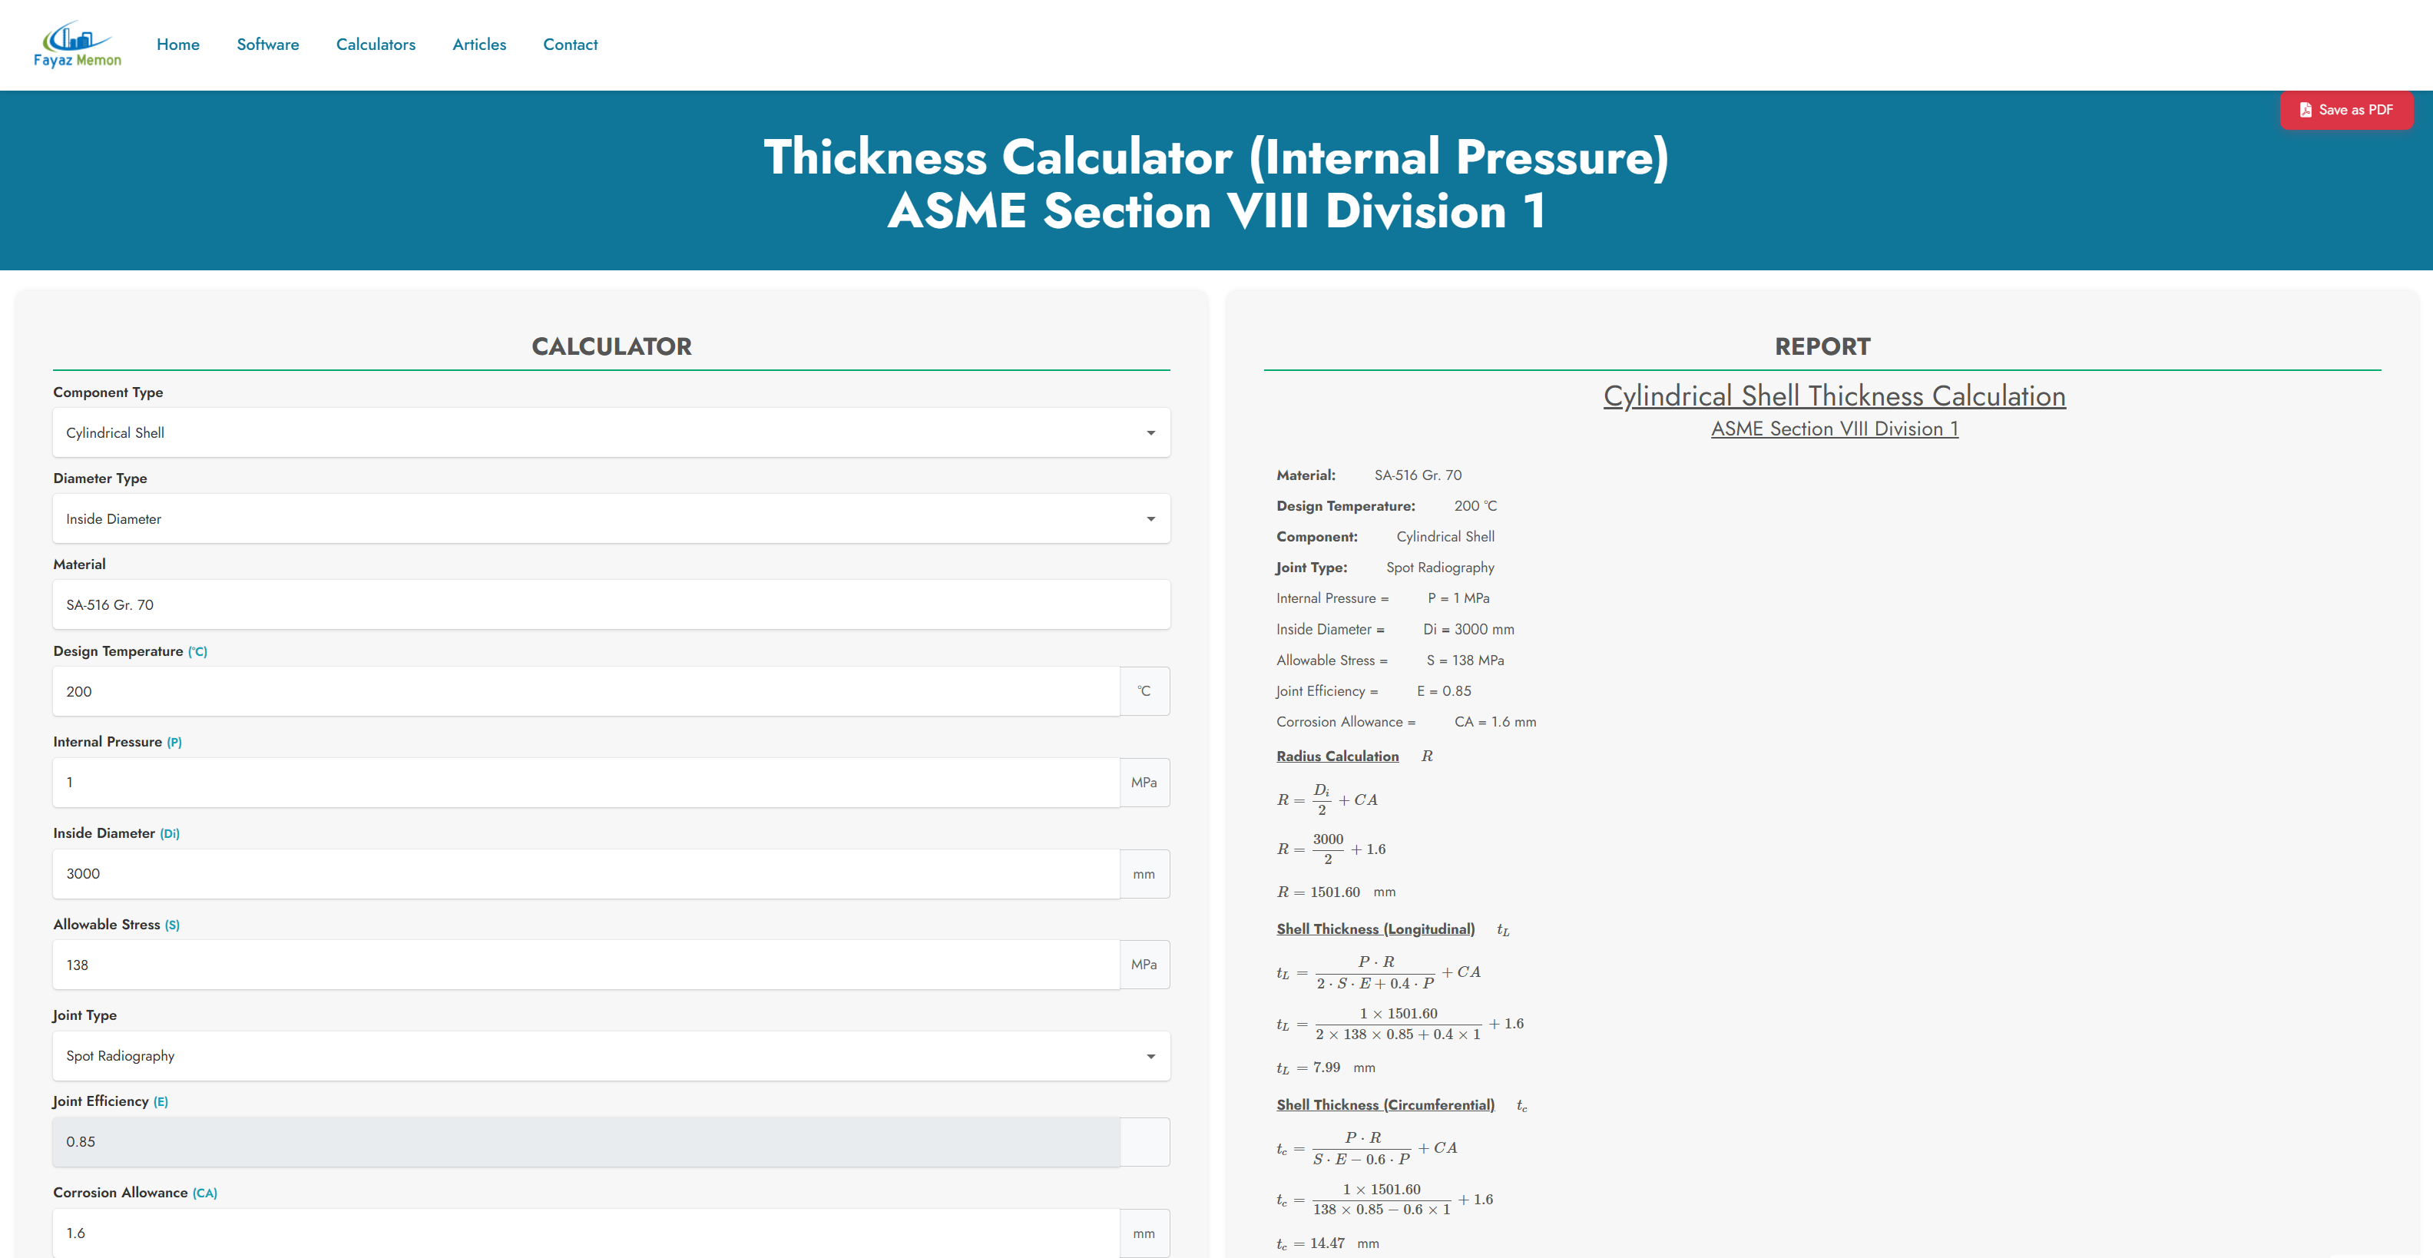
Task: Open the Contact menu item
Action: point(570,44)
